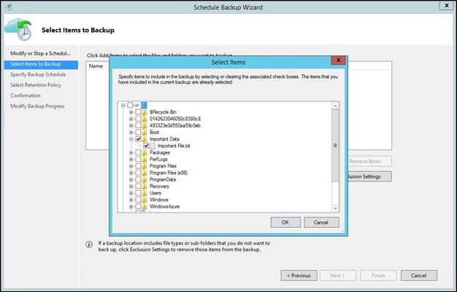This screenshot has width=457, height=292.
Task: Check the Program Files checkbox
Action: tap(138, 166)
